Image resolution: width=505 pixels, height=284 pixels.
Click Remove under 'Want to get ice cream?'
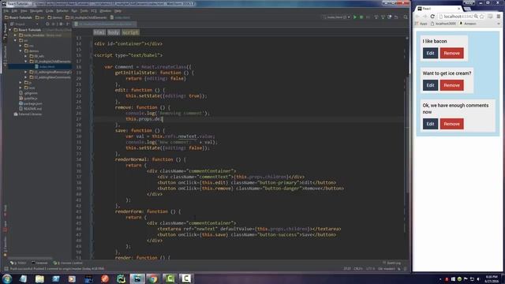tap(451, 85)
